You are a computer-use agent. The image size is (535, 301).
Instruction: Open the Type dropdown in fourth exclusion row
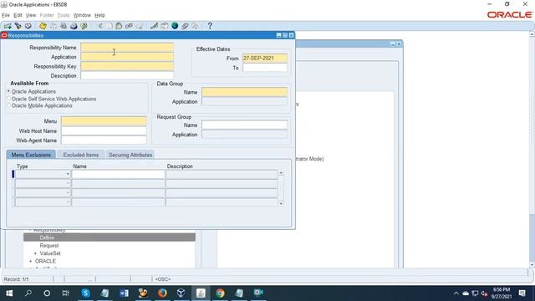tap(68, 202)
